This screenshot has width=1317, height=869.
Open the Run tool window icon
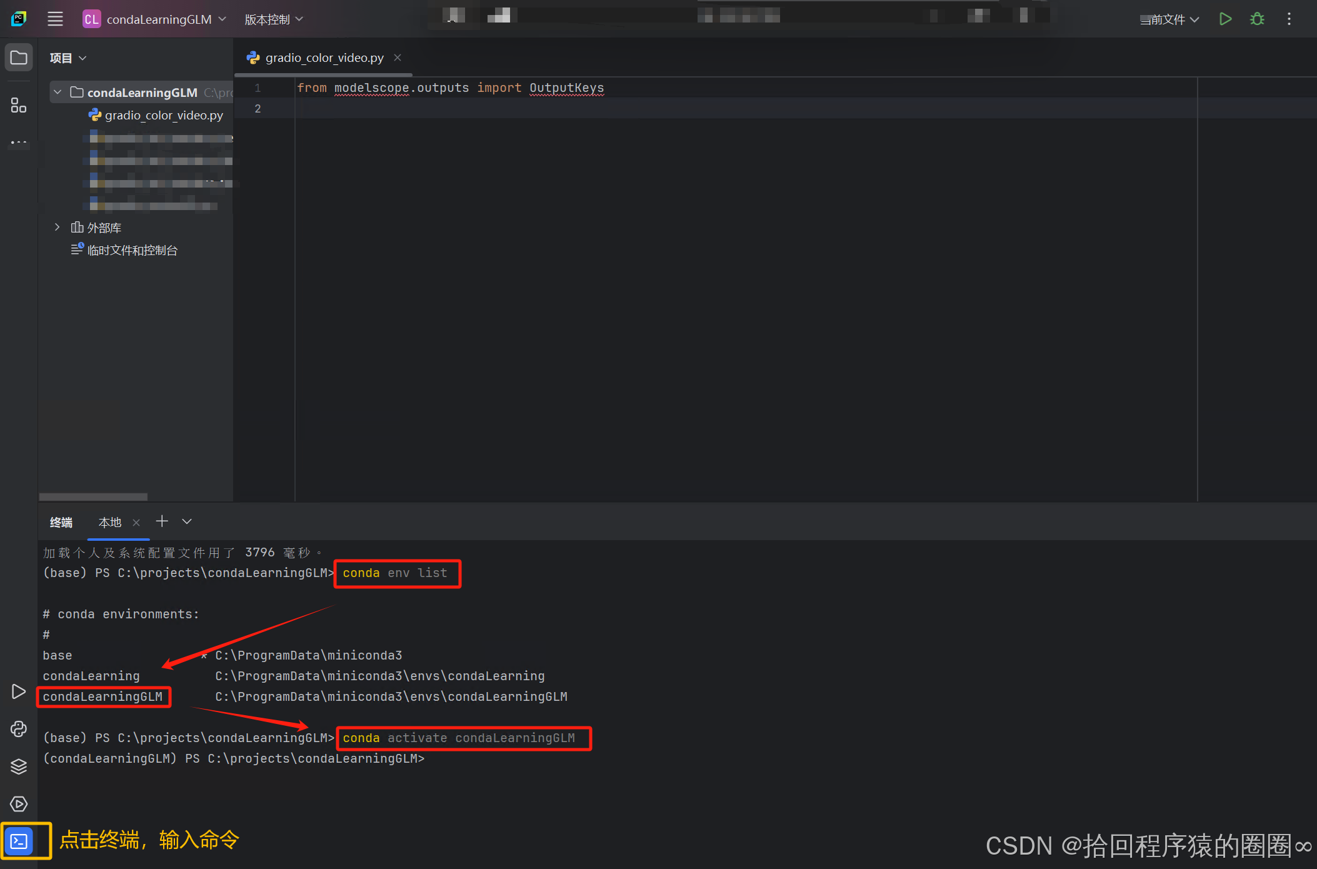click(x=19, y=691)
